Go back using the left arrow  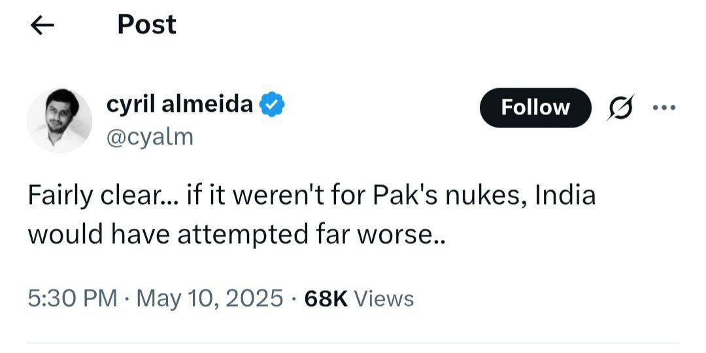[42, 25]
